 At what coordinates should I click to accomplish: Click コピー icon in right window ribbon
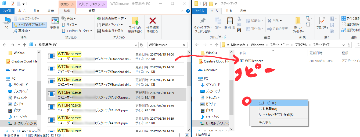[218, 24]
